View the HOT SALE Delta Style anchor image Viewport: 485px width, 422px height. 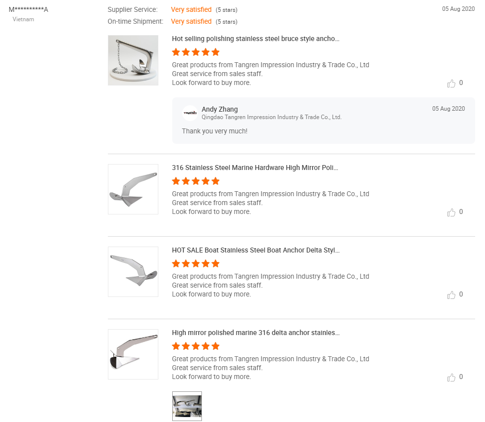pyautogui.click(x=133, y=272)
